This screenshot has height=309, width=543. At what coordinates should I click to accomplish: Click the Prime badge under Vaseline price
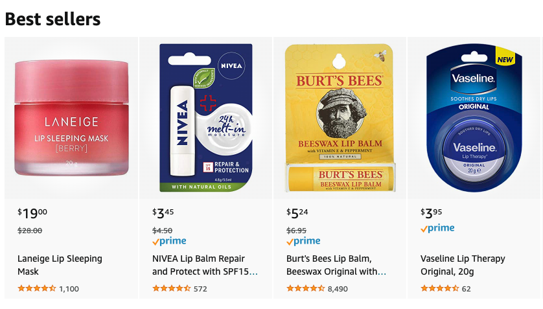click(437, 228)
